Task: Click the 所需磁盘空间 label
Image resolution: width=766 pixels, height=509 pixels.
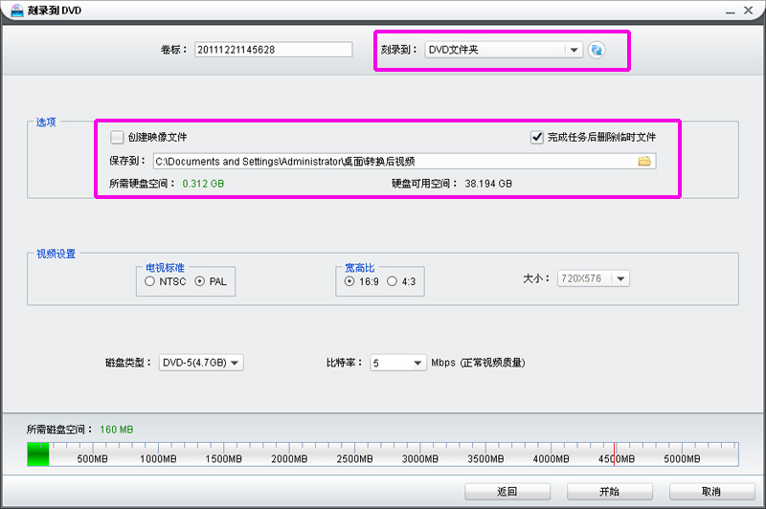Action: (x=59, y=430)
